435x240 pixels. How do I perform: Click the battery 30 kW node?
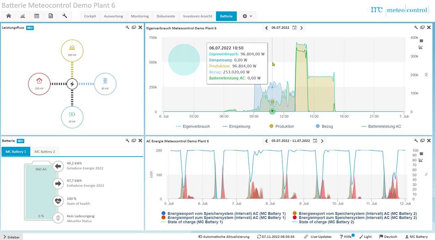coord(72,117)
